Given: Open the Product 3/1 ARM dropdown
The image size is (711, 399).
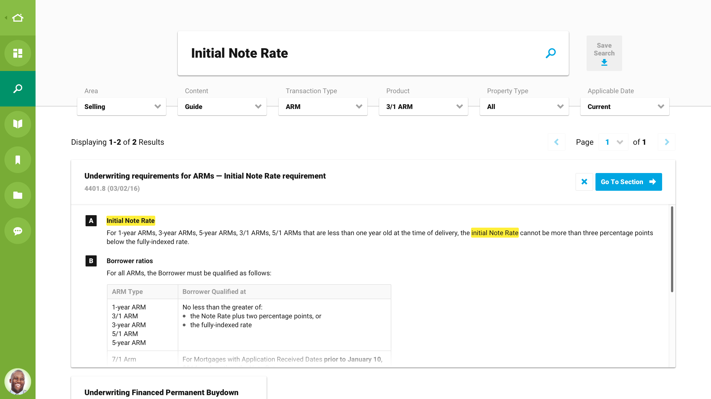Looking at the screenshot, I should coord(423,106).
